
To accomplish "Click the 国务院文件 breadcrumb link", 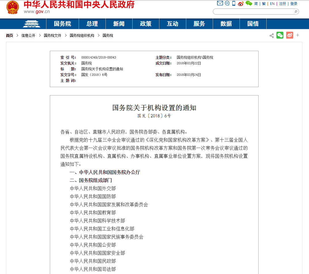I will [x=52, y=35].
